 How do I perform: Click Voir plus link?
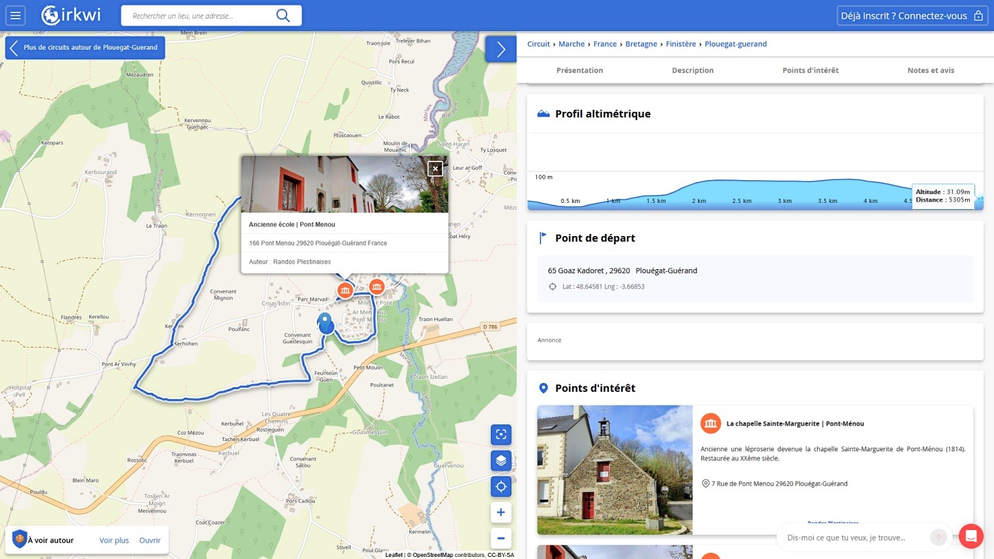114,540
